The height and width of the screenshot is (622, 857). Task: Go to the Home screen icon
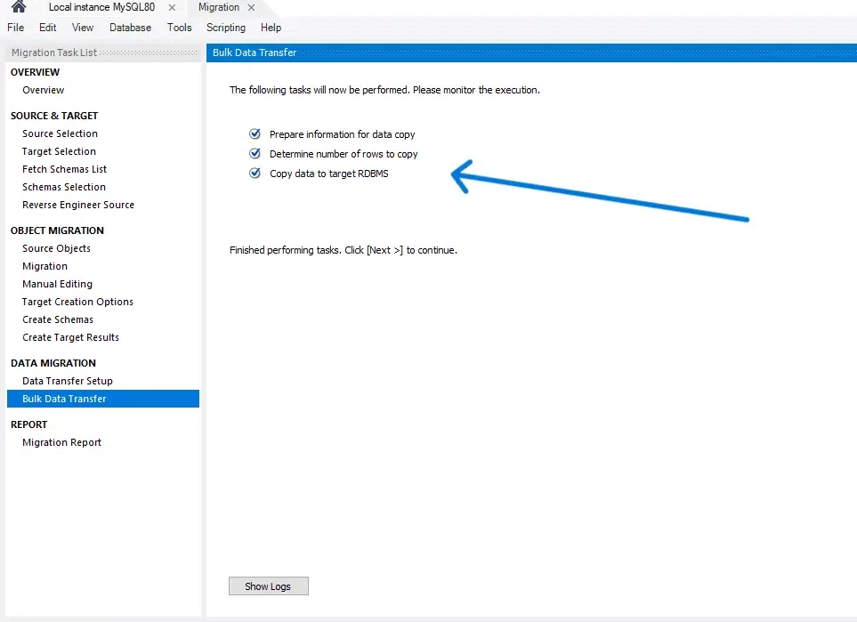pos(19,6)
